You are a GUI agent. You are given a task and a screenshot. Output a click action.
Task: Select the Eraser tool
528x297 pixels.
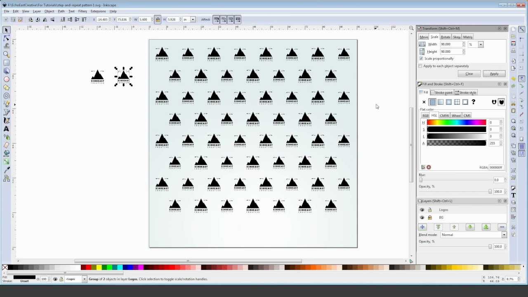6,145
